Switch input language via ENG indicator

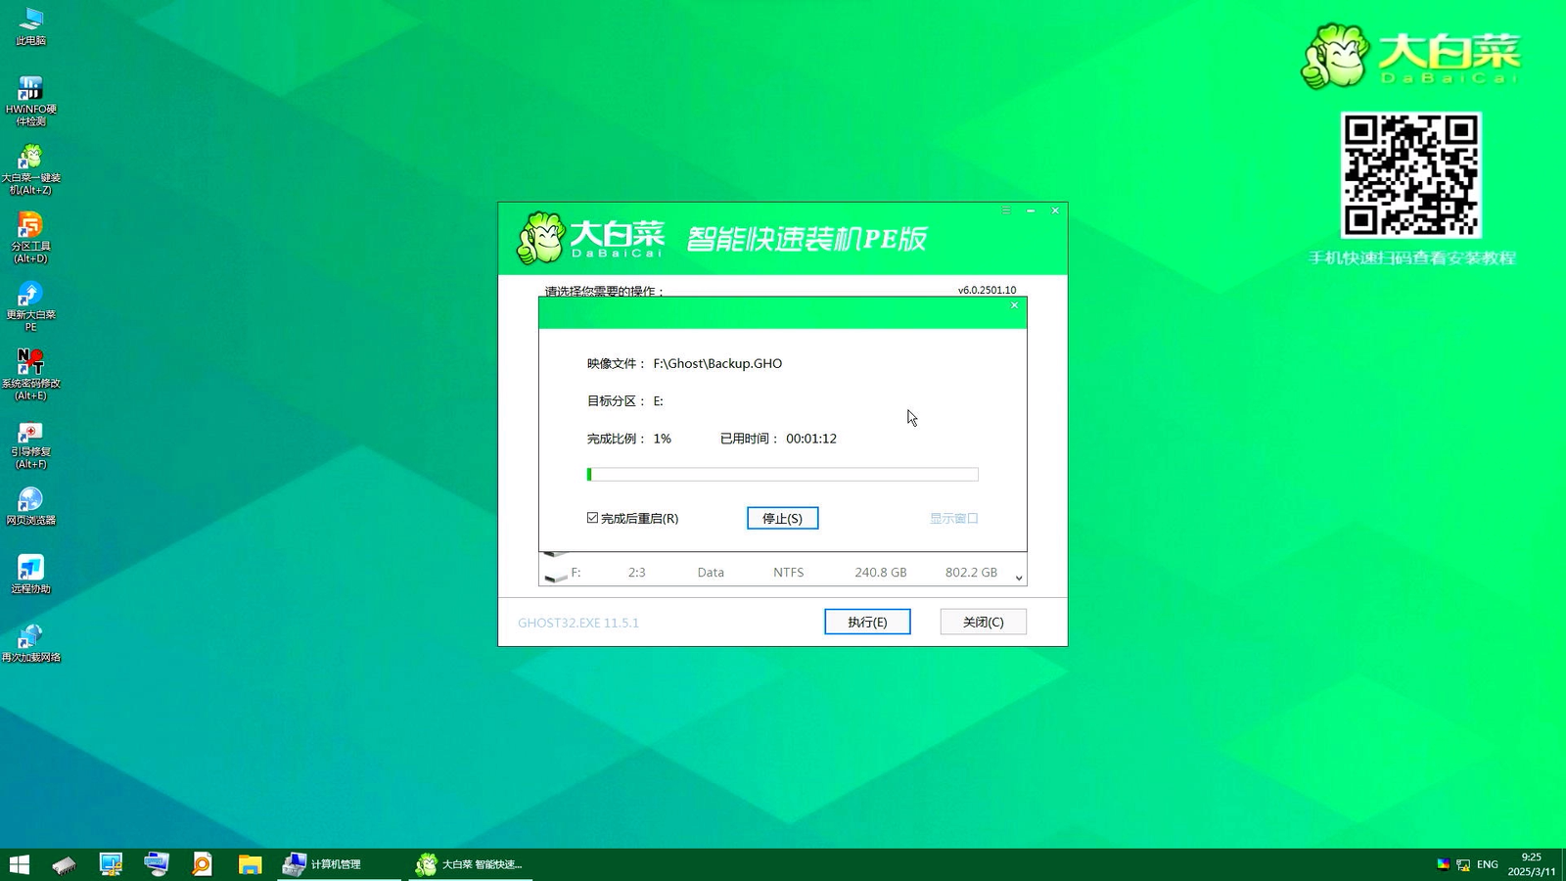point(1488,864)
